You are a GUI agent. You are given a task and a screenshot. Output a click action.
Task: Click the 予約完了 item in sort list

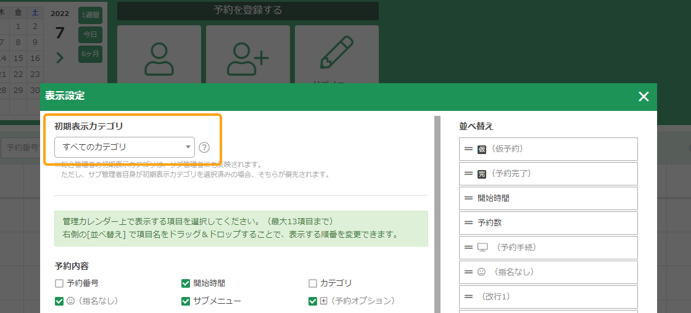pos(548,174)
